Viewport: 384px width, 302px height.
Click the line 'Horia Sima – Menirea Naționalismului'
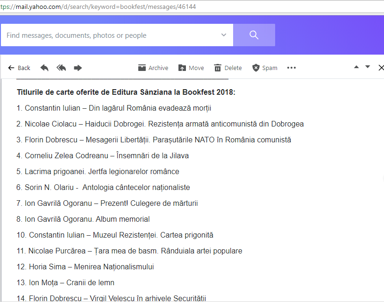click(x=85, y=267)
